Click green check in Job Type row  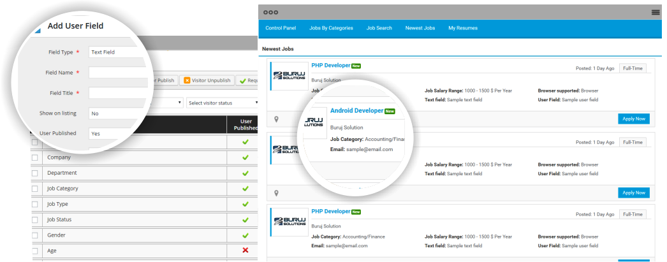(245, 204)
